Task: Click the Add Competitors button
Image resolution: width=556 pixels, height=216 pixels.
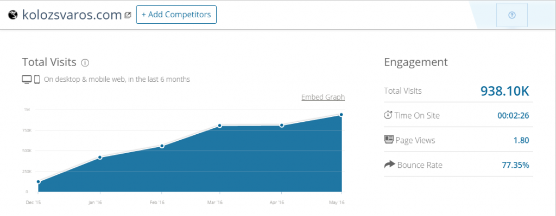Action: [x=176, y=15]
